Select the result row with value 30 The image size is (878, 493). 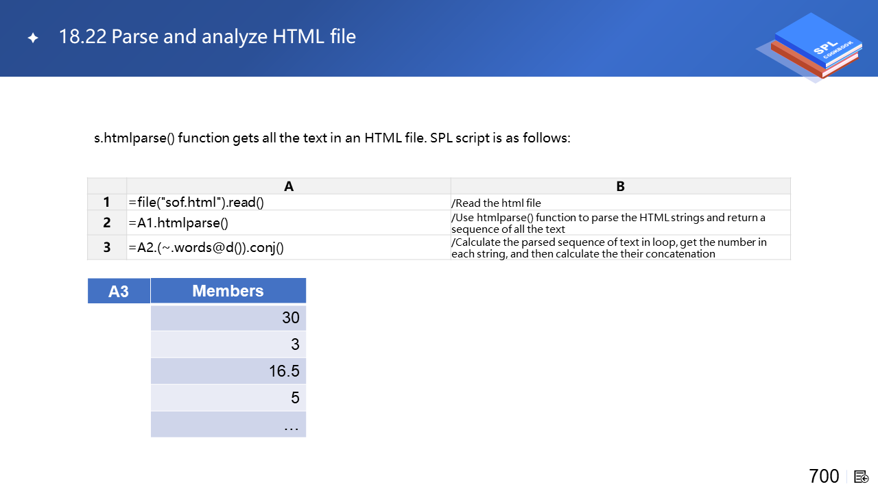click(x=228, y=318)
